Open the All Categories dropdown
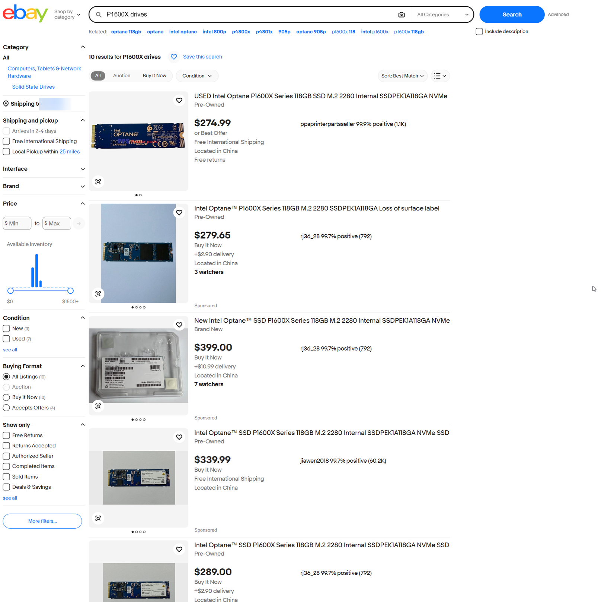The image size is (614, 602). 442,15
